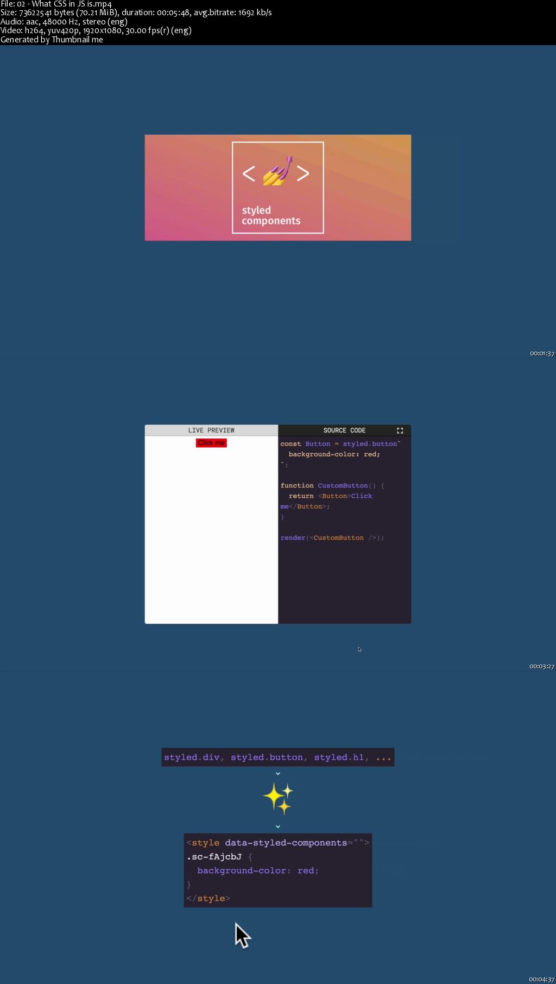556x984 pixels.
Task: Click the 00:04:37 timestamp
Action: (x=542, y=980)
